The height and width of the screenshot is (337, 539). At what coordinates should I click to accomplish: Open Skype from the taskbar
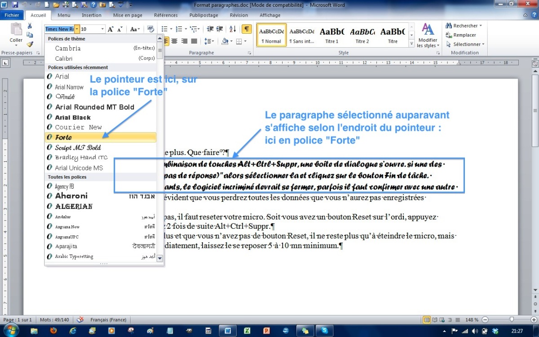pyautogui.click(x=324, y=331)
